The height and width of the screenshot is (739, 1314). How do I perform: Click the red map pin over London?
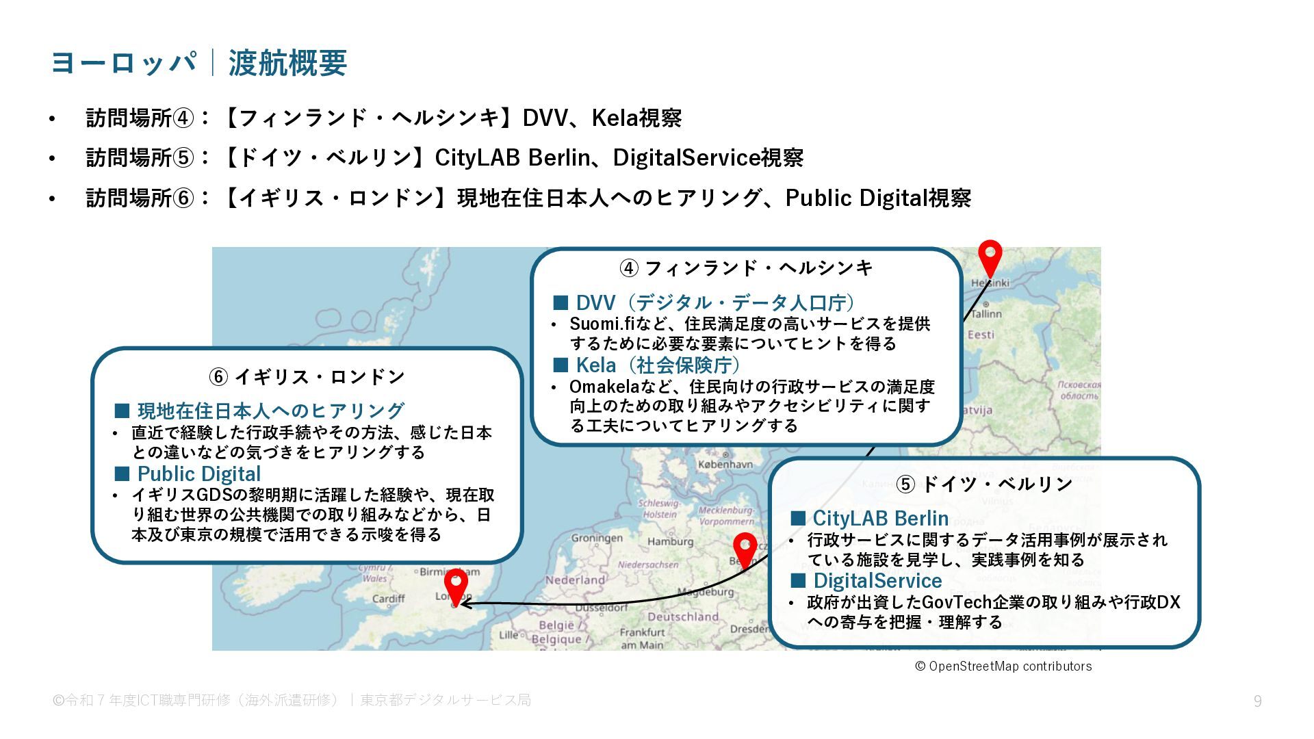456,585
